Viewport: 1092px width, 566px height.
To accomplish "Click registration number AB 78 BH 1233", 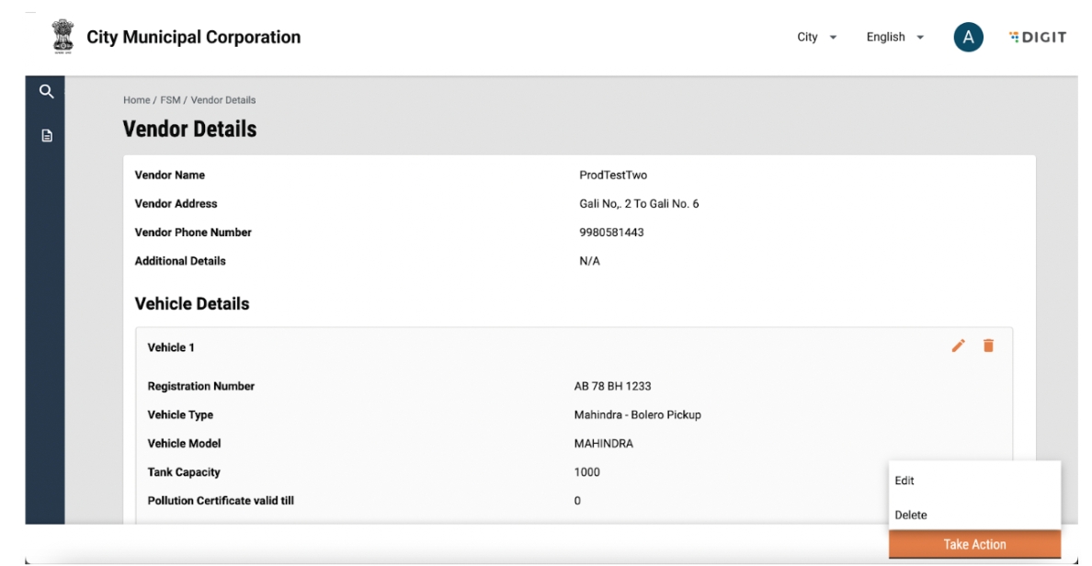I will [612, 386].
